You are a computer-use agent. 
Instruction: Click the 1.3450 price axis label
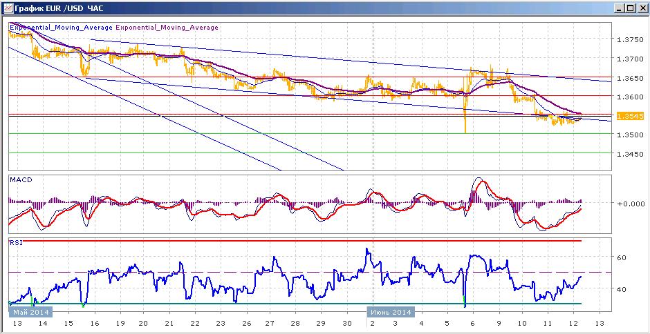[x=630, y=154]
